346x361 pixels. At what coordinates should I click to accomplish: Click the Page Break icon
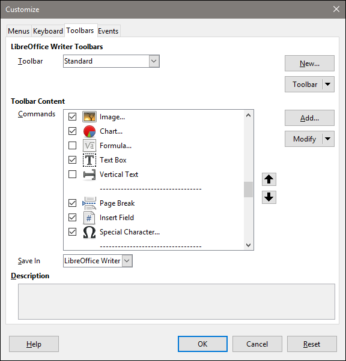90,203
